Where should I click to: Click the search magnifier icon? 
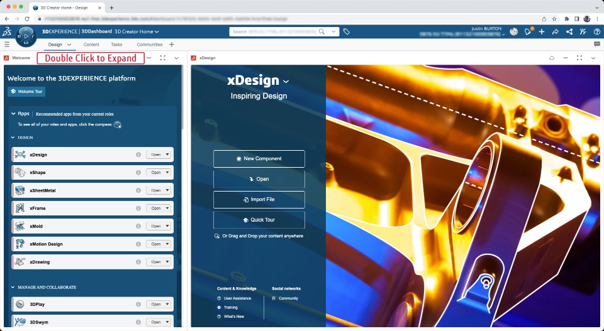tap(322, 31)
